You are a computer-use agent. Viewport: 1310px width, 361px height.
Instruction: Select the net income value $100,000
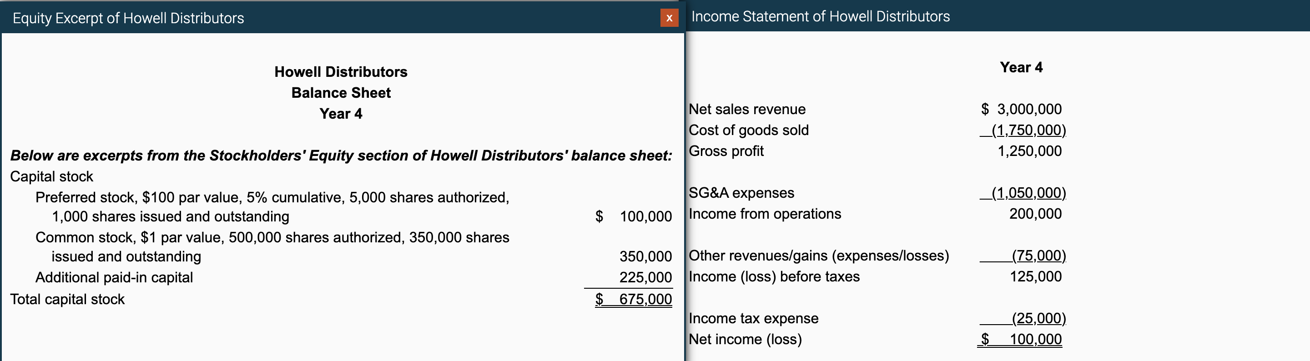click(x=1021, y=339)
